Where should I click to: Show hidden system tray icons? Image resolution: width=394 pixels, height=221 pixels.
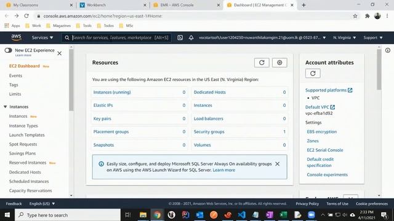323,215
